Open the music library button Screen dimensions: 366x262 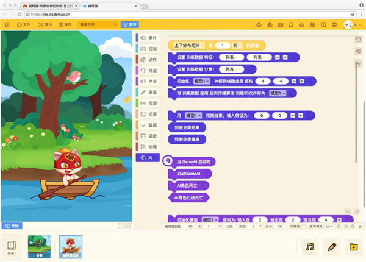310,247
